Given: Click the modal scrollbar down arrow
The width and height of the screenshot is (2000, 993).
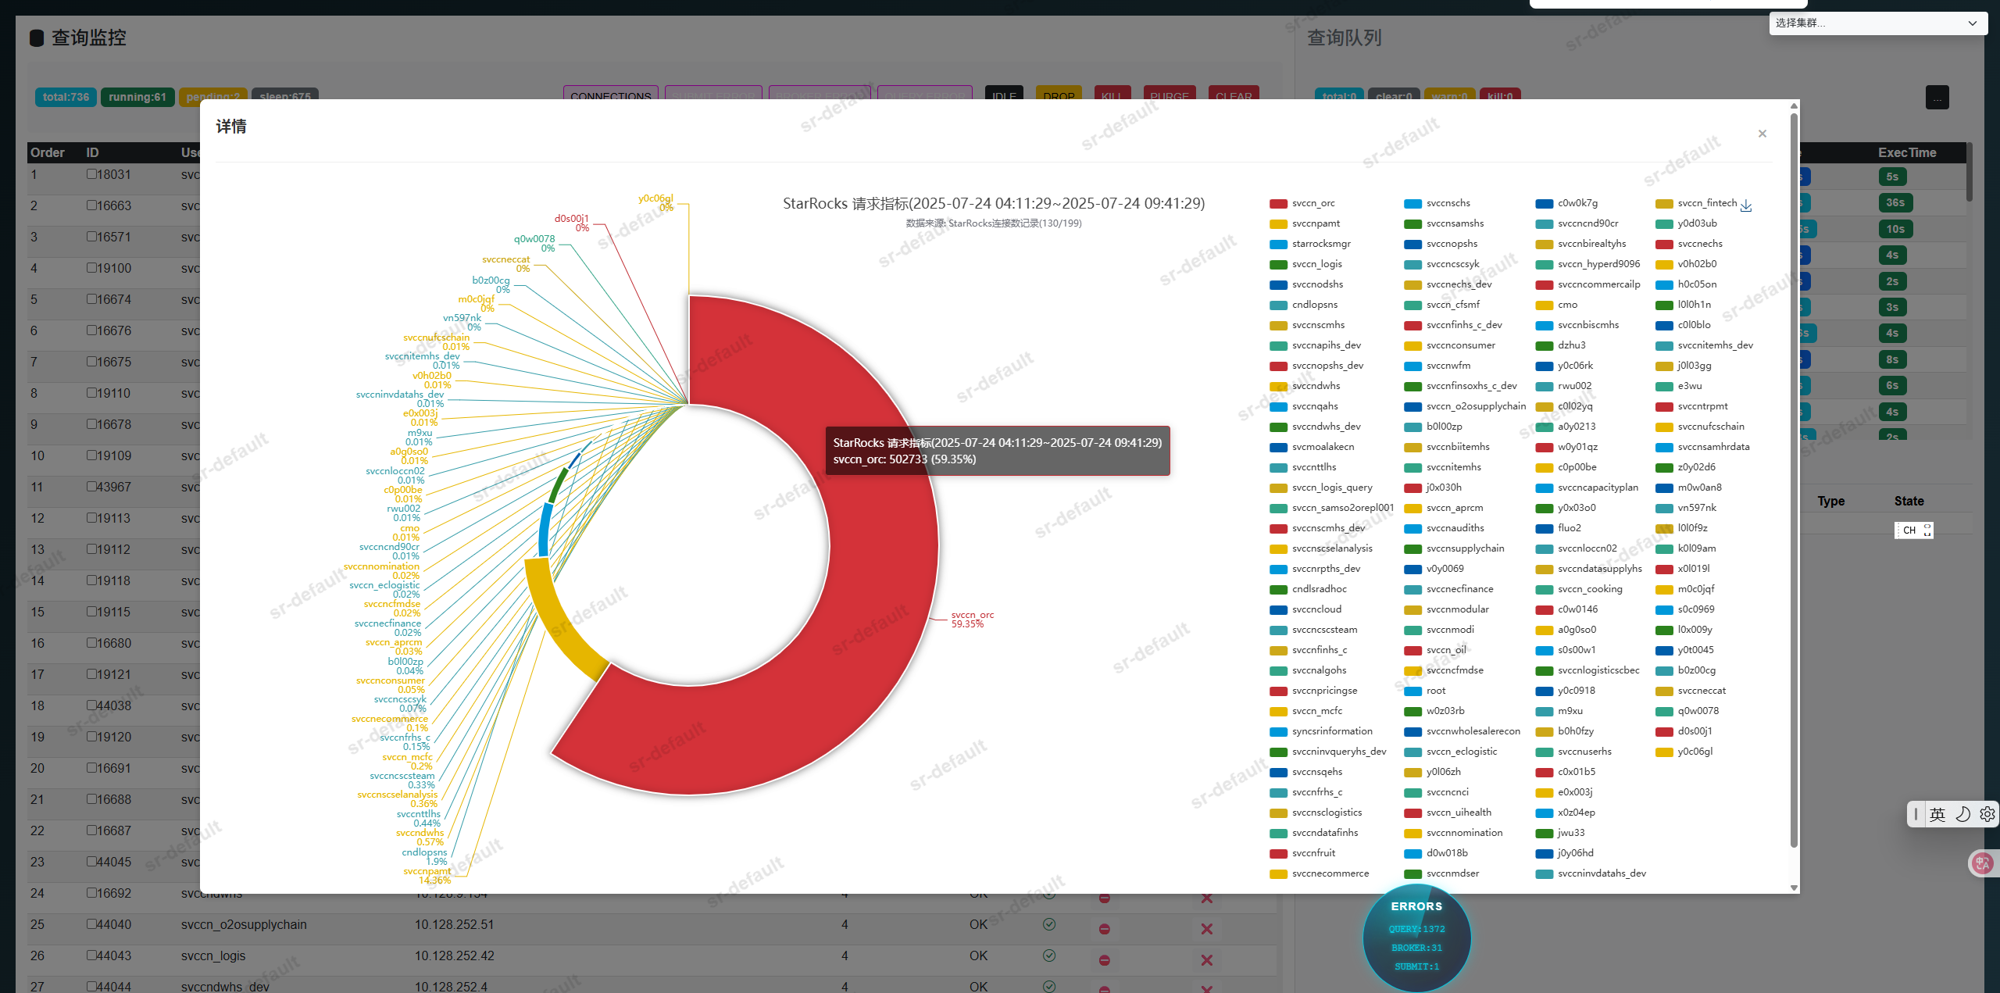Looking at the screenshot, I should click(x=1794, y=888).
